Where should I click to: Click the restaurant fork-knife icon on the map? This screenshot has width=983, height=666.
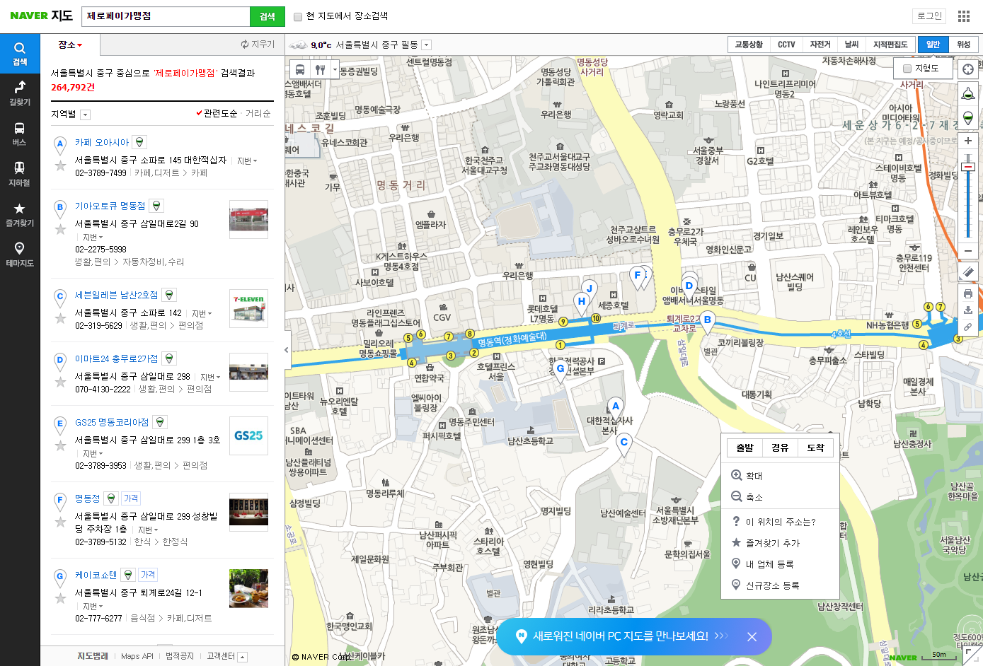(x=320, y=69)
